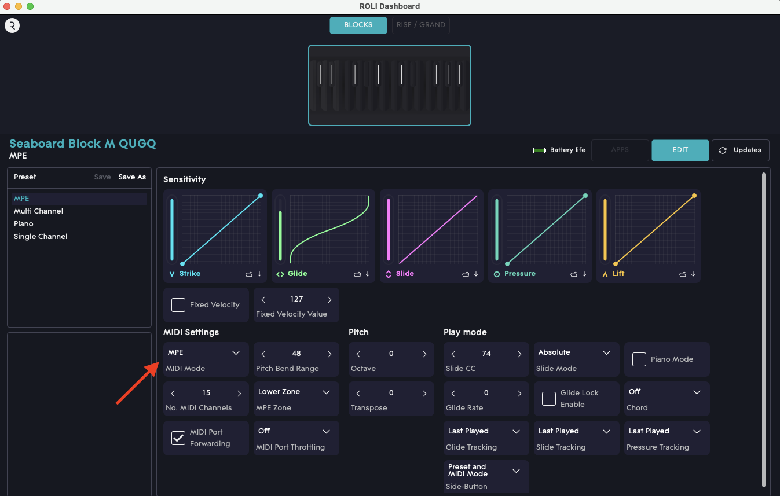Viewport: 780px width, 496px height.
Task: Decrease the No. MIDI Channels value
Action: point(173,394)
